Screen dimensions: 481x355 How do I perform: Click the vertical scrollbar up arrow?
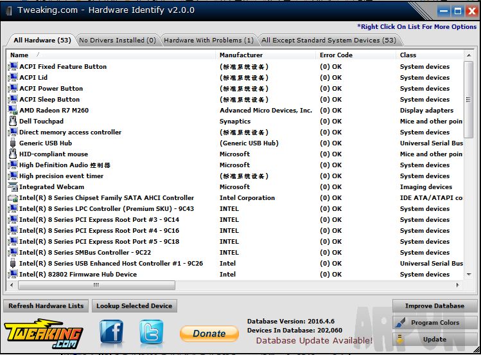click(468, 55)
